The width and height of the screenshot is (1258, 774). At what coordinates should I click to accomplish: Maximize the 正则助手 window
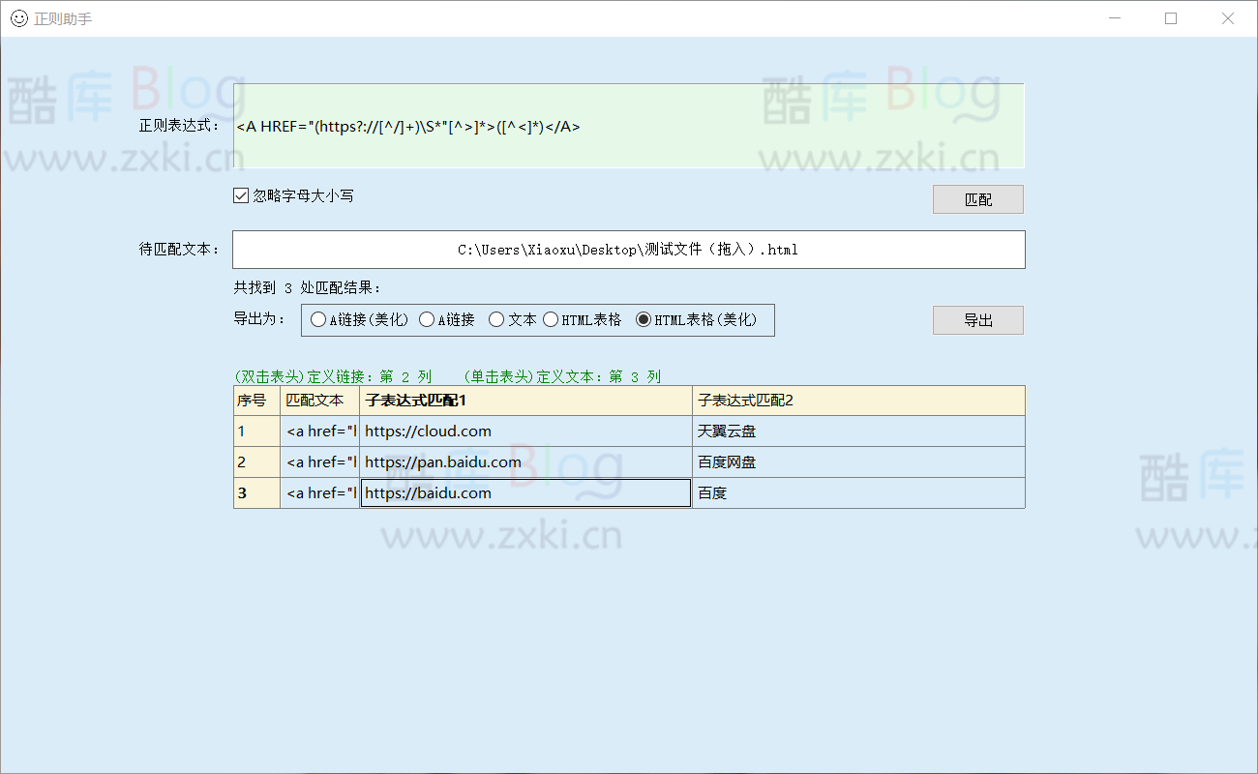coord(1171,18)
